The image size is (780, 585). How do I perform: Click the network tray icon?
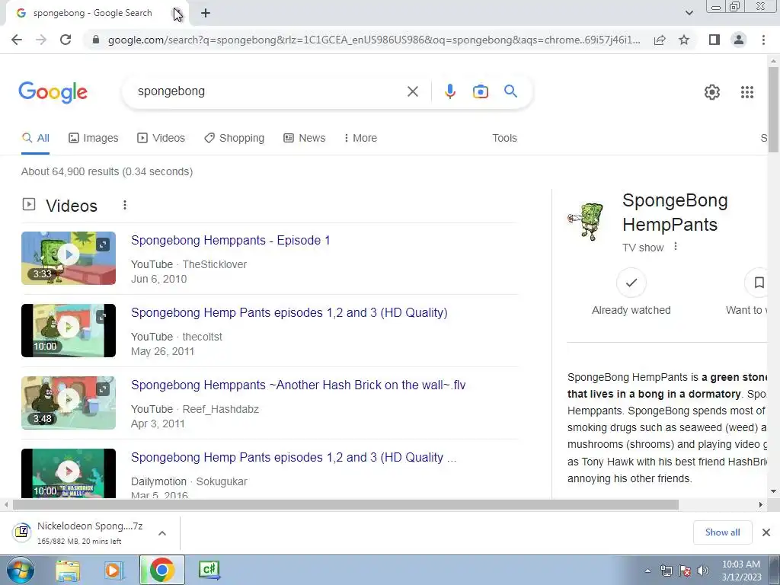[666, 571]
